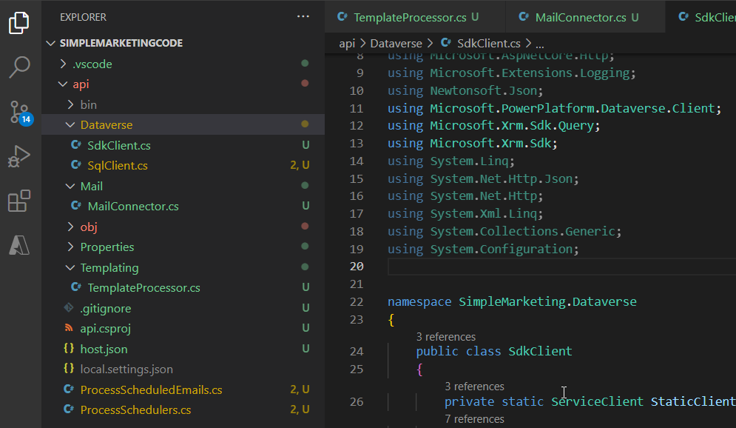Click the ServiceClient type on line 26
This screenshot has width=736, height=428.
tap(597, 401)
